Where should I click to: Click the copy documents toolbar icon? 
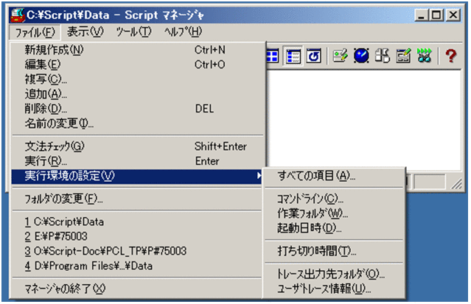[x=382, y=56]
